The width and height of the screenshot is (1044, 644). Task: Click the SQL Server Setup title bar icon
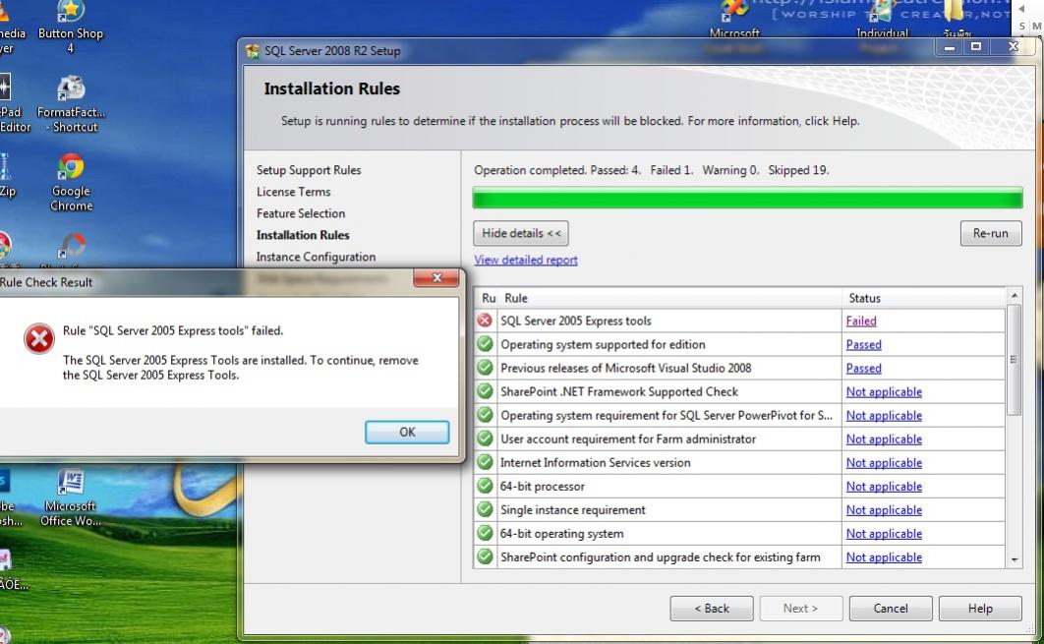(x=253, y=51)
